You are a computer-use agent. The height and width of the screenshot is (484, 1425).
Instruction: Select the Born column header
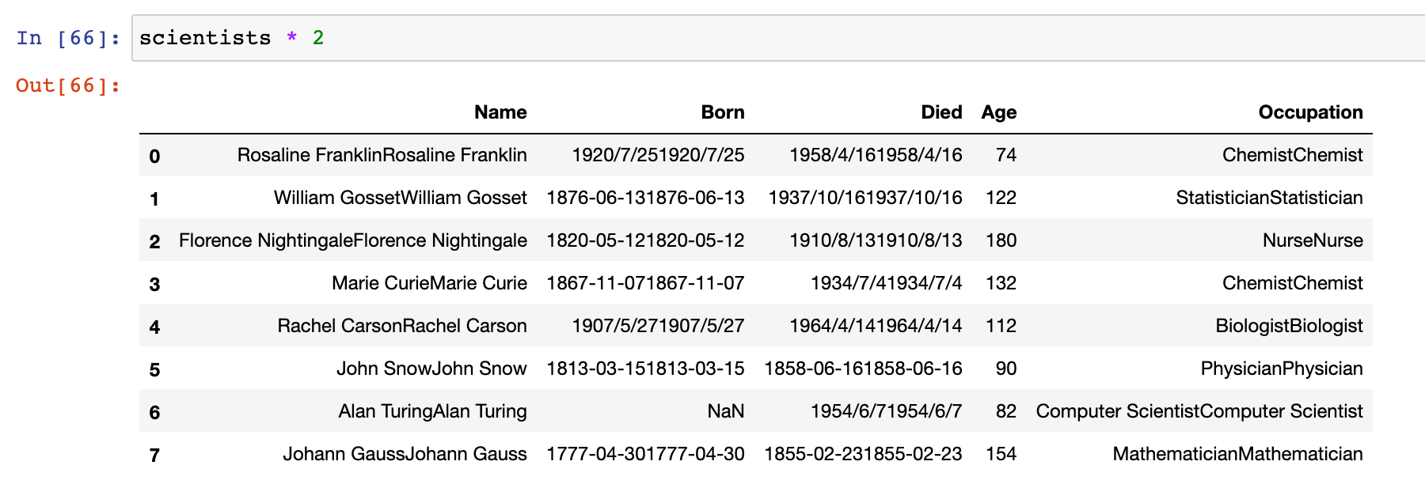[723, 112]
